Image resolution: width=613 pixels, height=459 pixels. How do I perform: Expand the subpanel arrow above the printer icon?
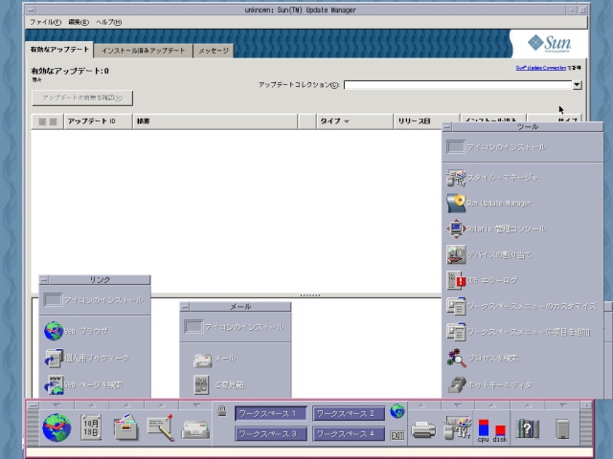[422, 405]
